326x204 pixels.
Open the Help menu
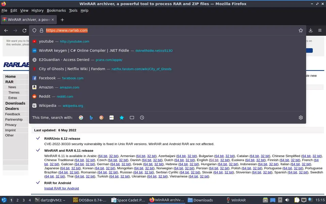coord(84,10)
